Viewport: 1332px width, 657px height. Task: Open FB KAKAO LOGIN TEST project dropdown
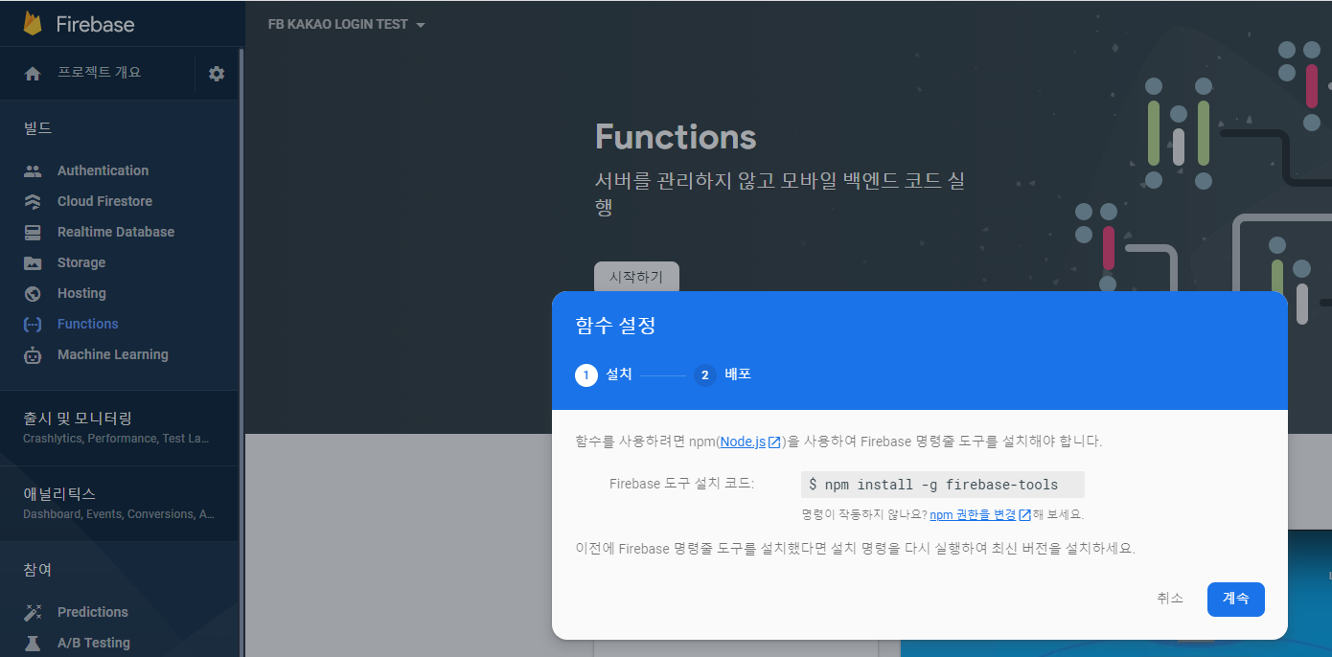click(x=347, y=25)
